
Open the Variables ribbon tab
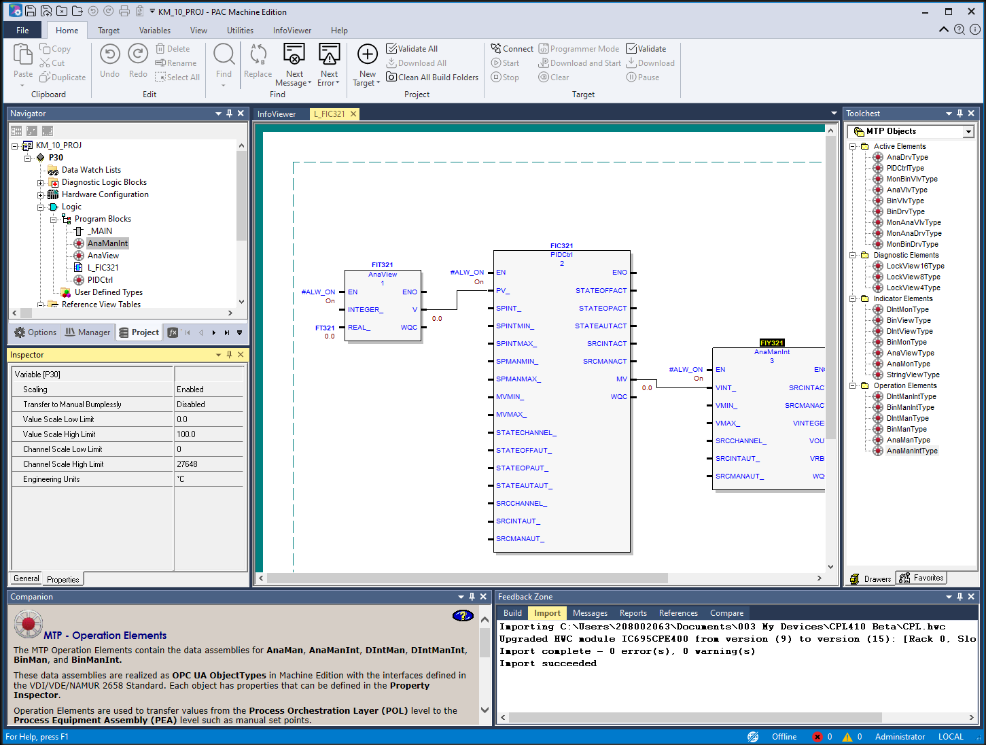pos(154,31)
